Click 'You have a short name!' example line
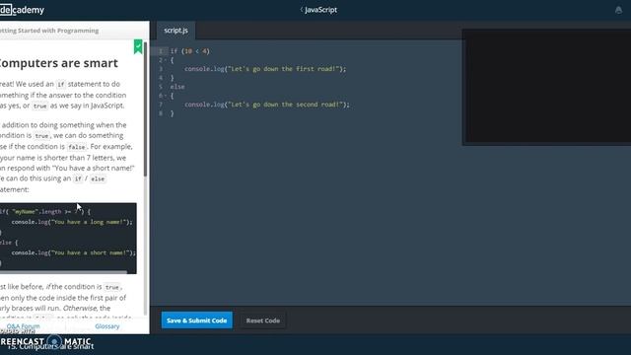This screenshot has height=355, width=631. point(74,252)
